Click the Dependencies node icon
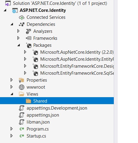Viewport: 138px width, 143px height. [x=21, y=24]
